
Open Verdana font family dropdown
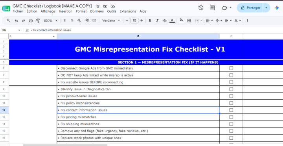(111, 20)
